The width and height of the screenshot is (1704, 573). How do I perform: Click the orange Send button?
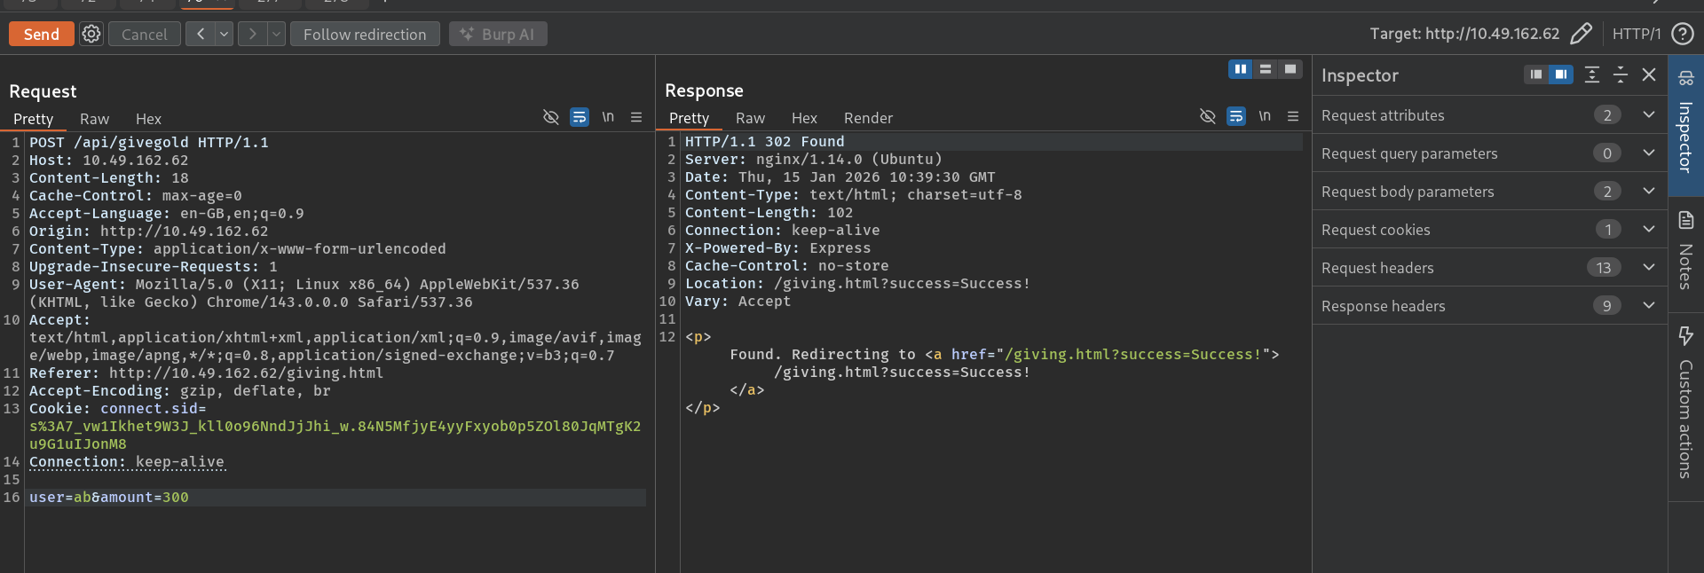pyautogui.click(x=42, y=35)
